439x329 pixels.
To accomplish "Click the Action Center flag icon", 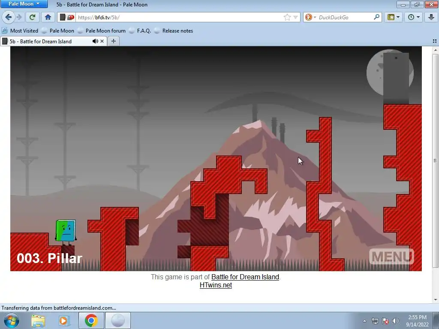I will coord(385,321).
